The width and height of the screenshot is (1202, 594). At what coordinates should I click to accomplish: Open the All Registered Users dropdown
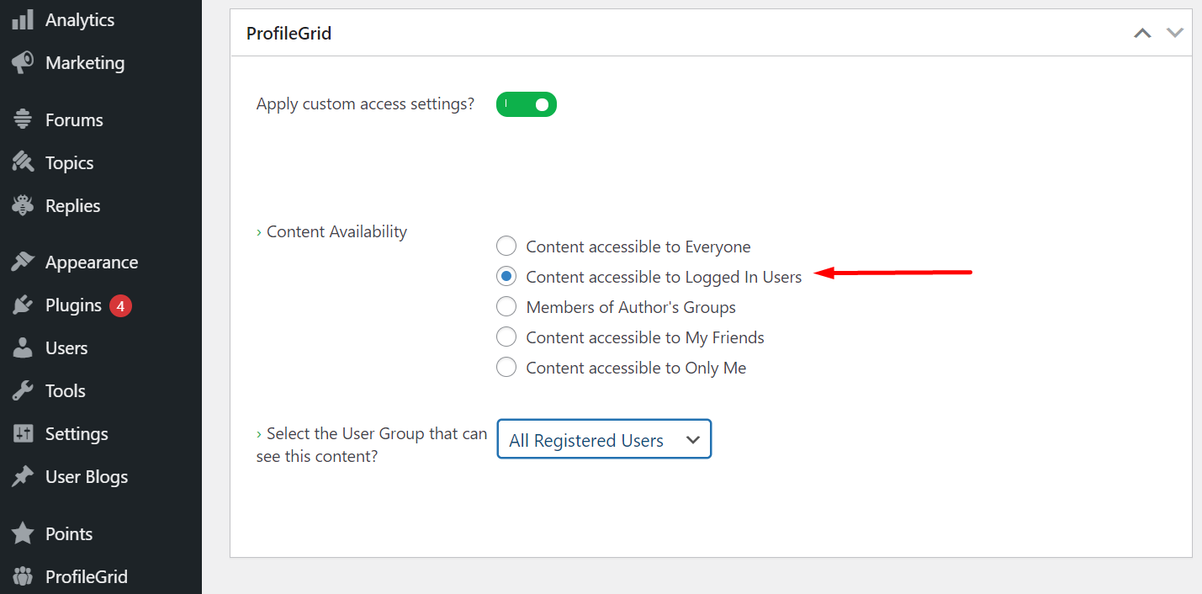tap(604, 440)
